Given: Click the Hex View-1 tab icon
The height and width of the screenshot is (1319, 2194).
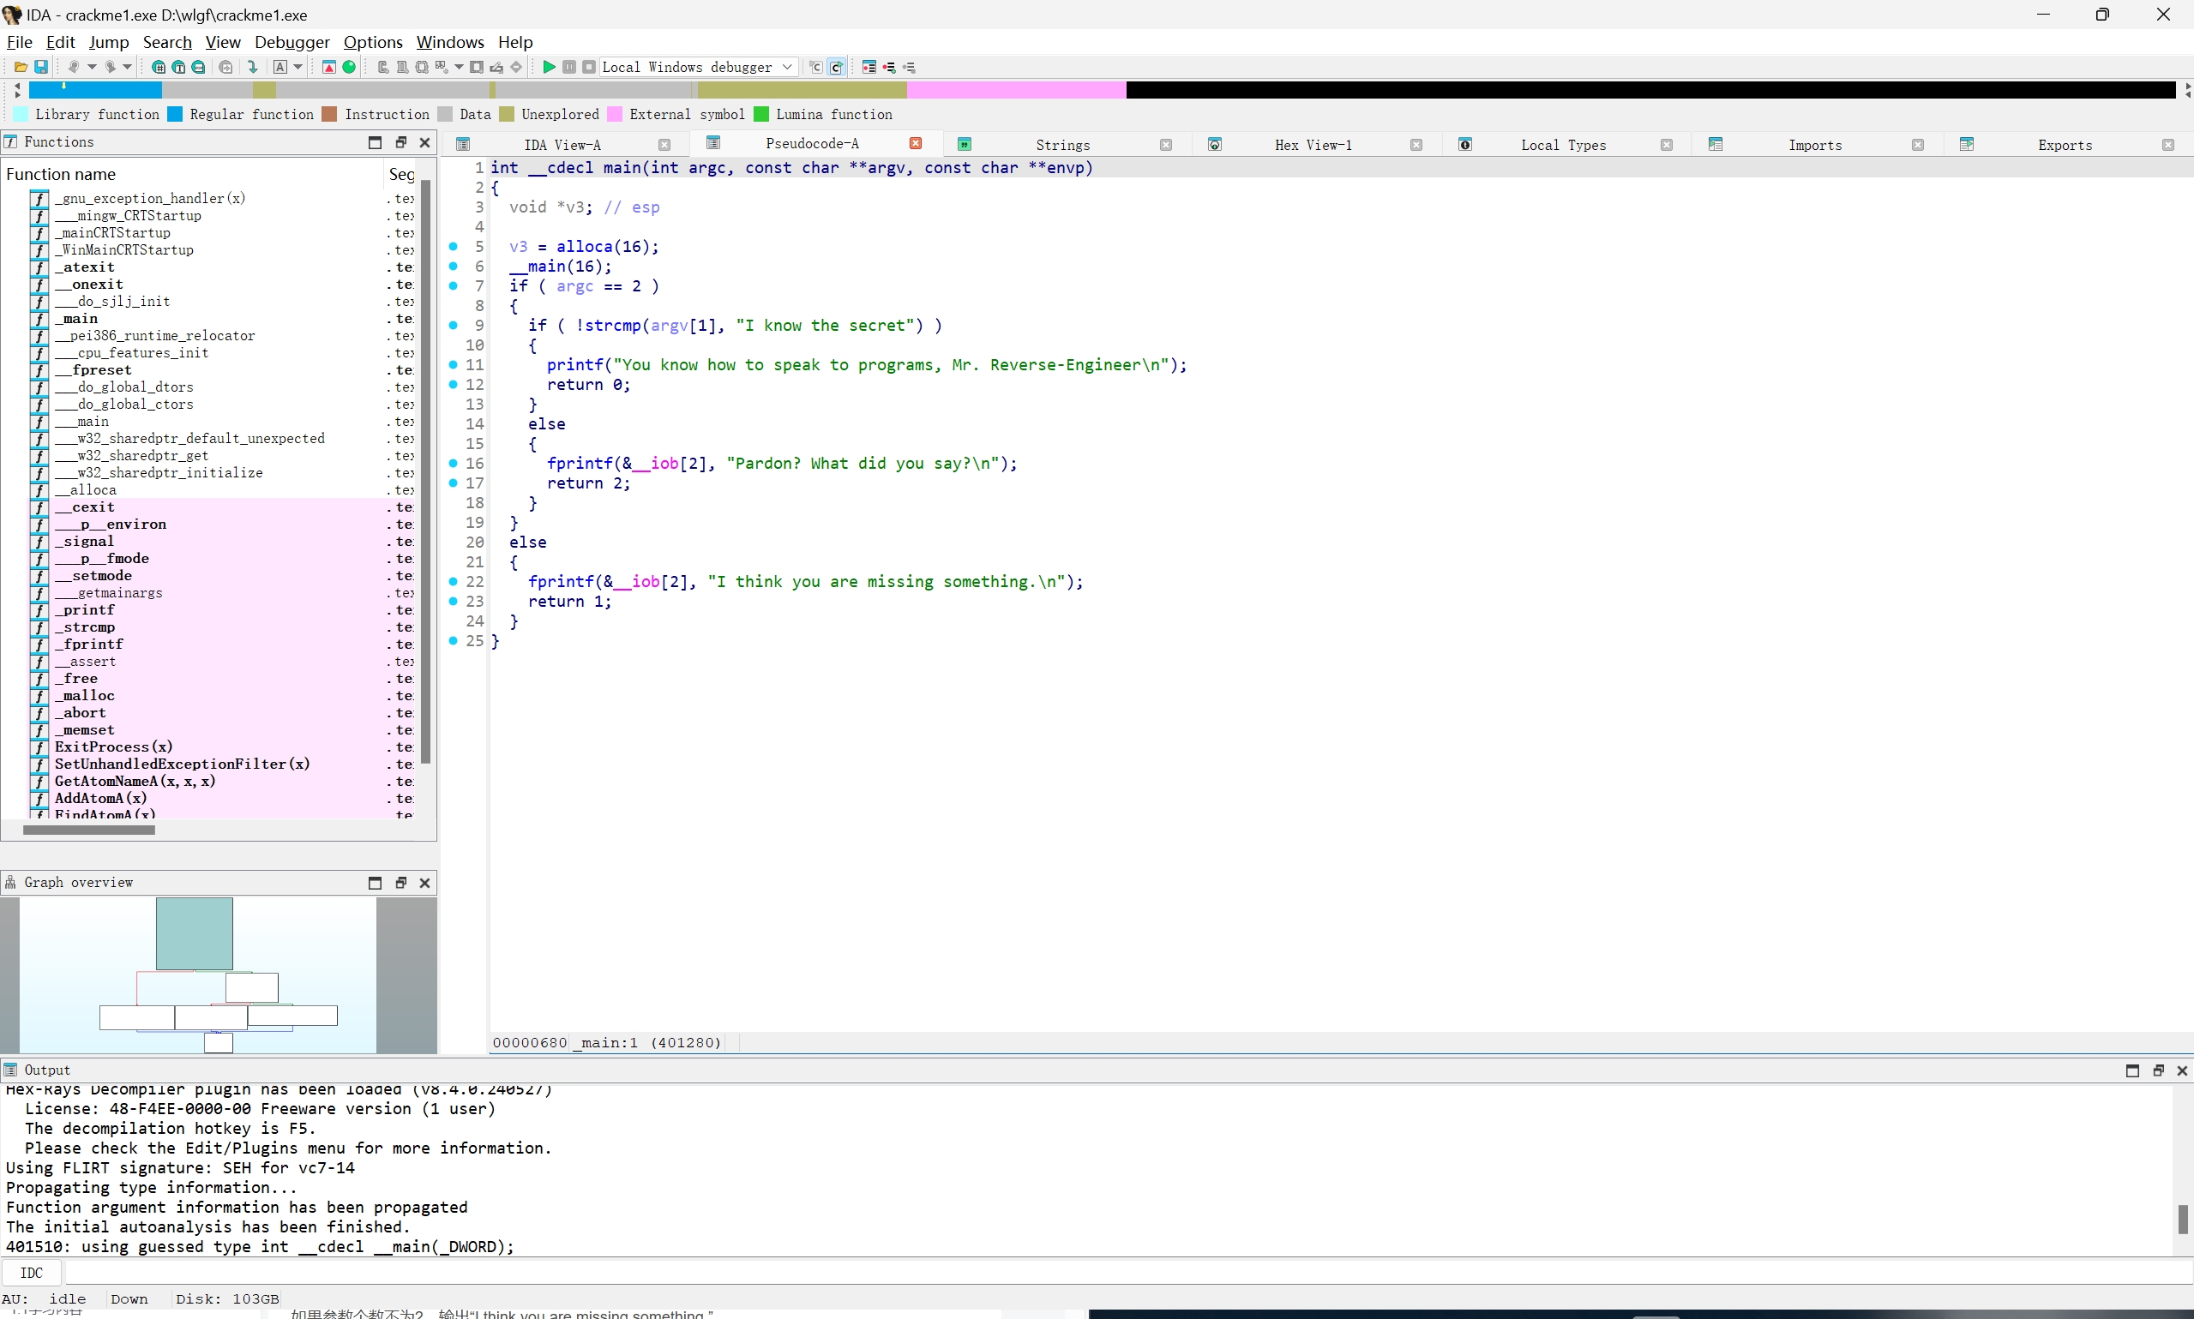Looking at the screenshot, I should click(1214, 144).
